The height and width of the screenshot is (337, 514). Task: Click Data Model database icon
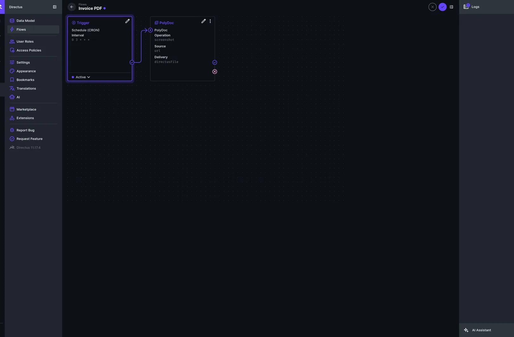(12, 21)
